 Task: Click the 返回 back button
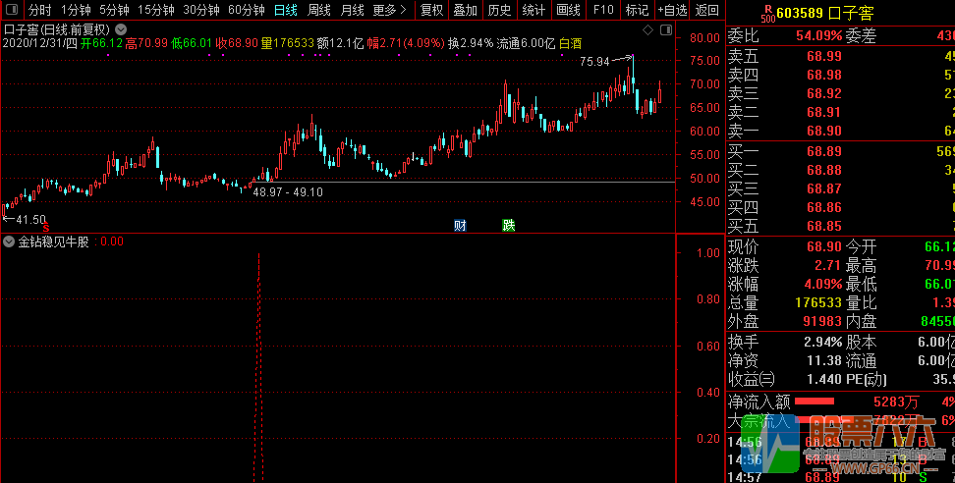click(x=707, y=10)
